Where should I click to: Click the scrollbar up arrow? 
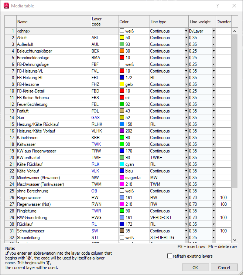235,31
